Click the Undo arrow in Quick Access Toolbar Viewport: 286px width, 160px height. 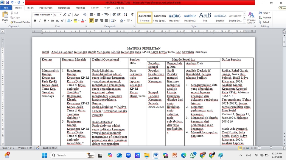coord(12,2)
